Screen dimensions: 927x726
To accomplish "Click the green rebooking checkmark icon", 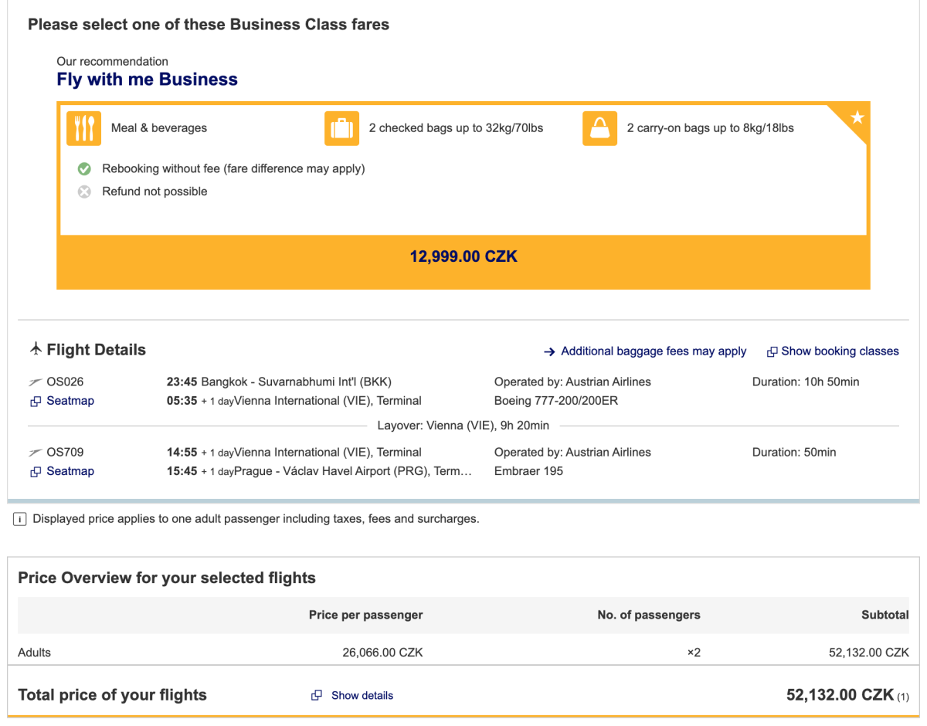I will [x=85, y=169].
